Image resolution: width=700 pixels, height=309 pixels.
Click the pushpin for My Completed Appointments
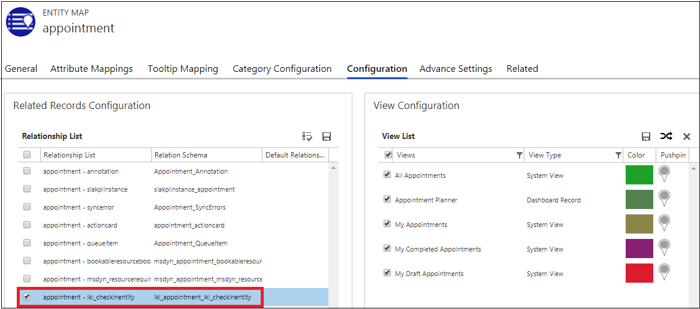point(664,247)
